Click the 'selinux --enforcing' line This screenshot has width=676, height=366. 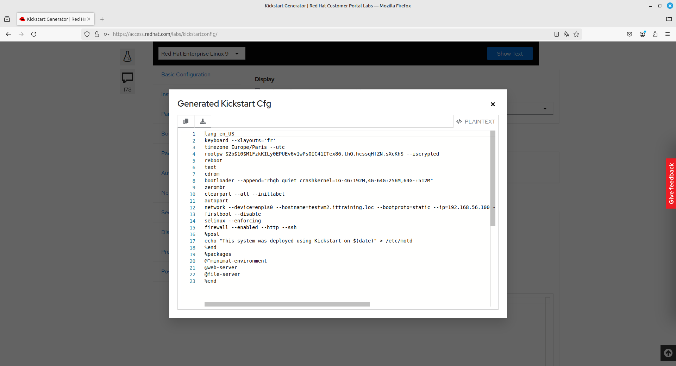pyautogui.click(x=233, y=221)
